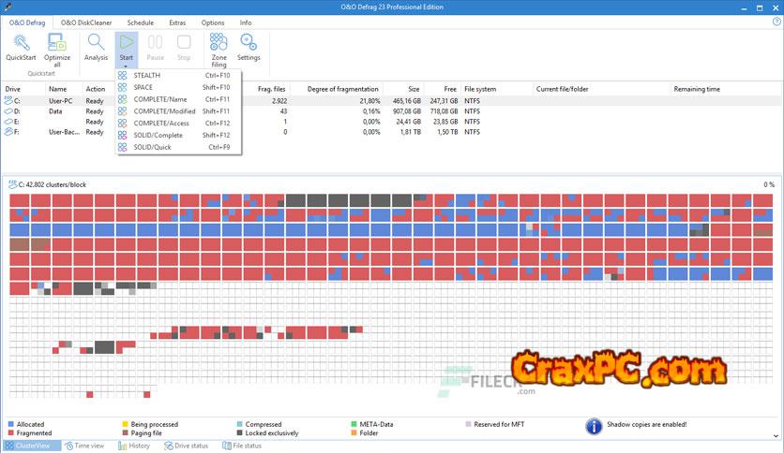Open the Schedule ribbon tab

[140, 22]
